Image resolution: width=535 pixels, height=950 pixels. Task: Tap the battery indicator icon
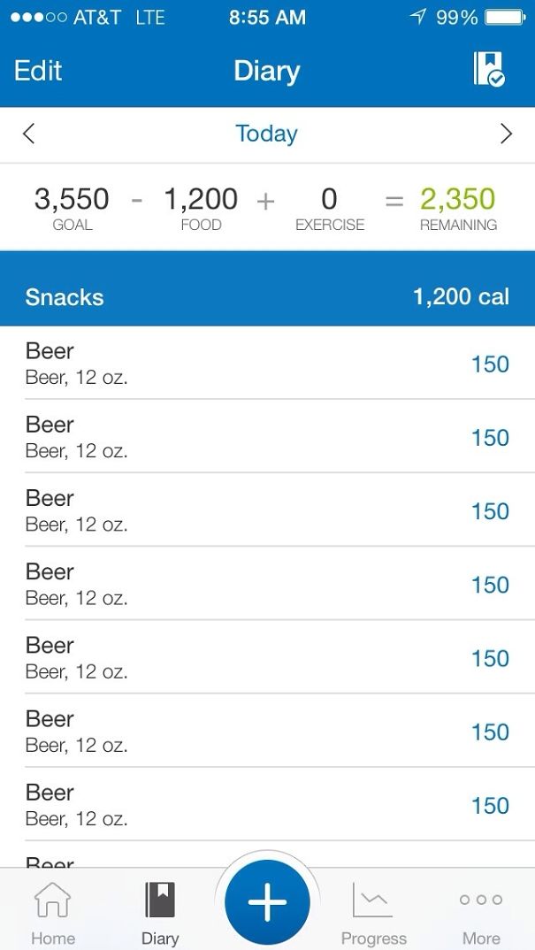507,15
